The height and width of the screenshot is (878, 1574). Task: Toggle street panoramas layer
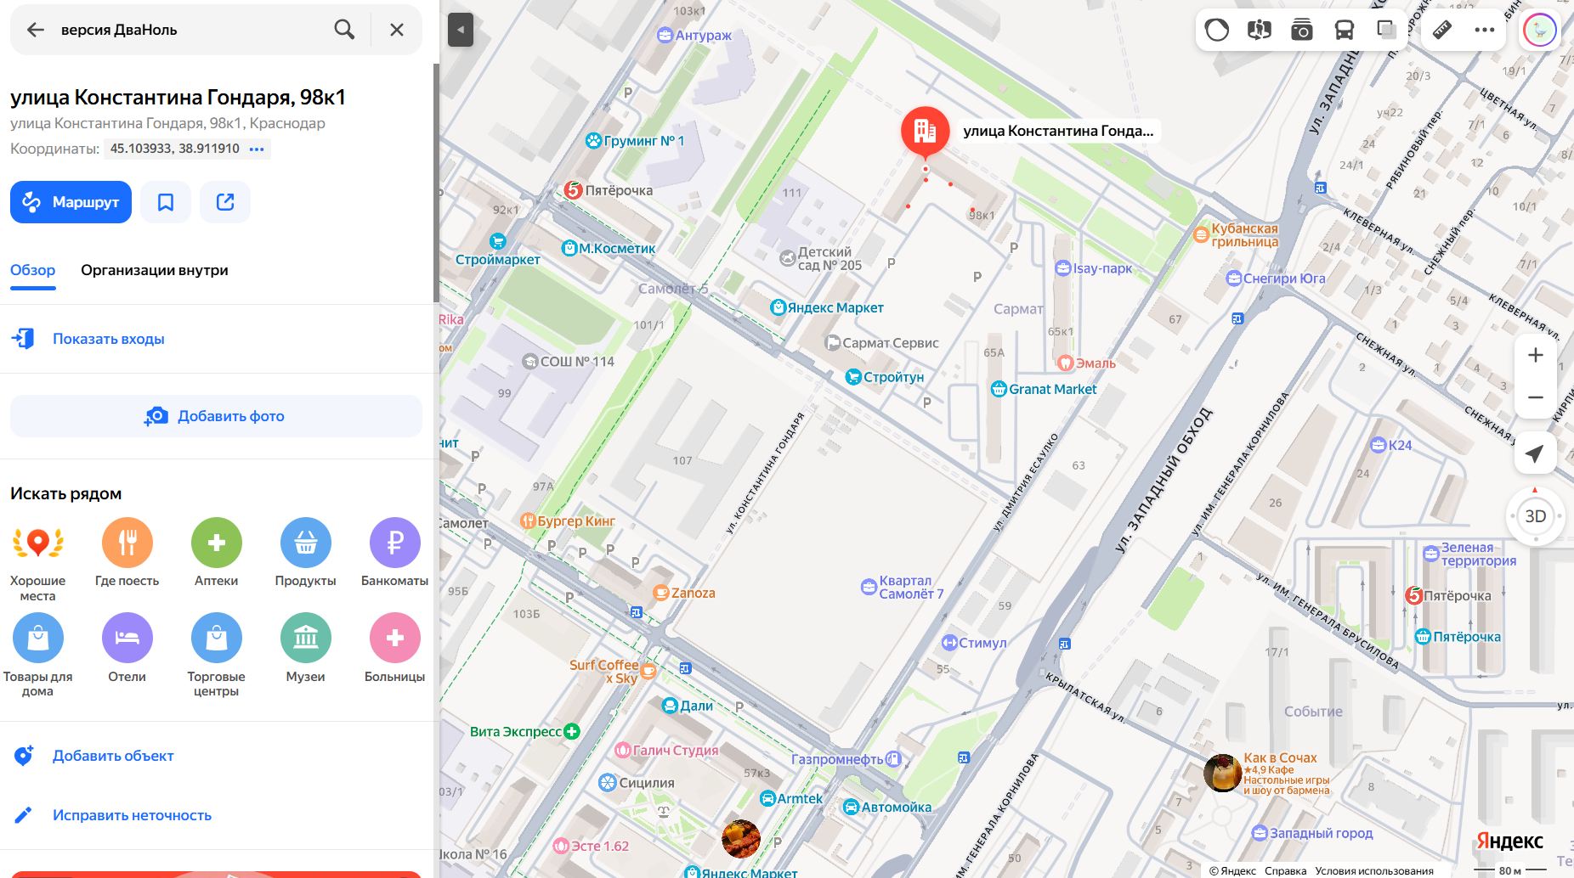click(1259, 31)
